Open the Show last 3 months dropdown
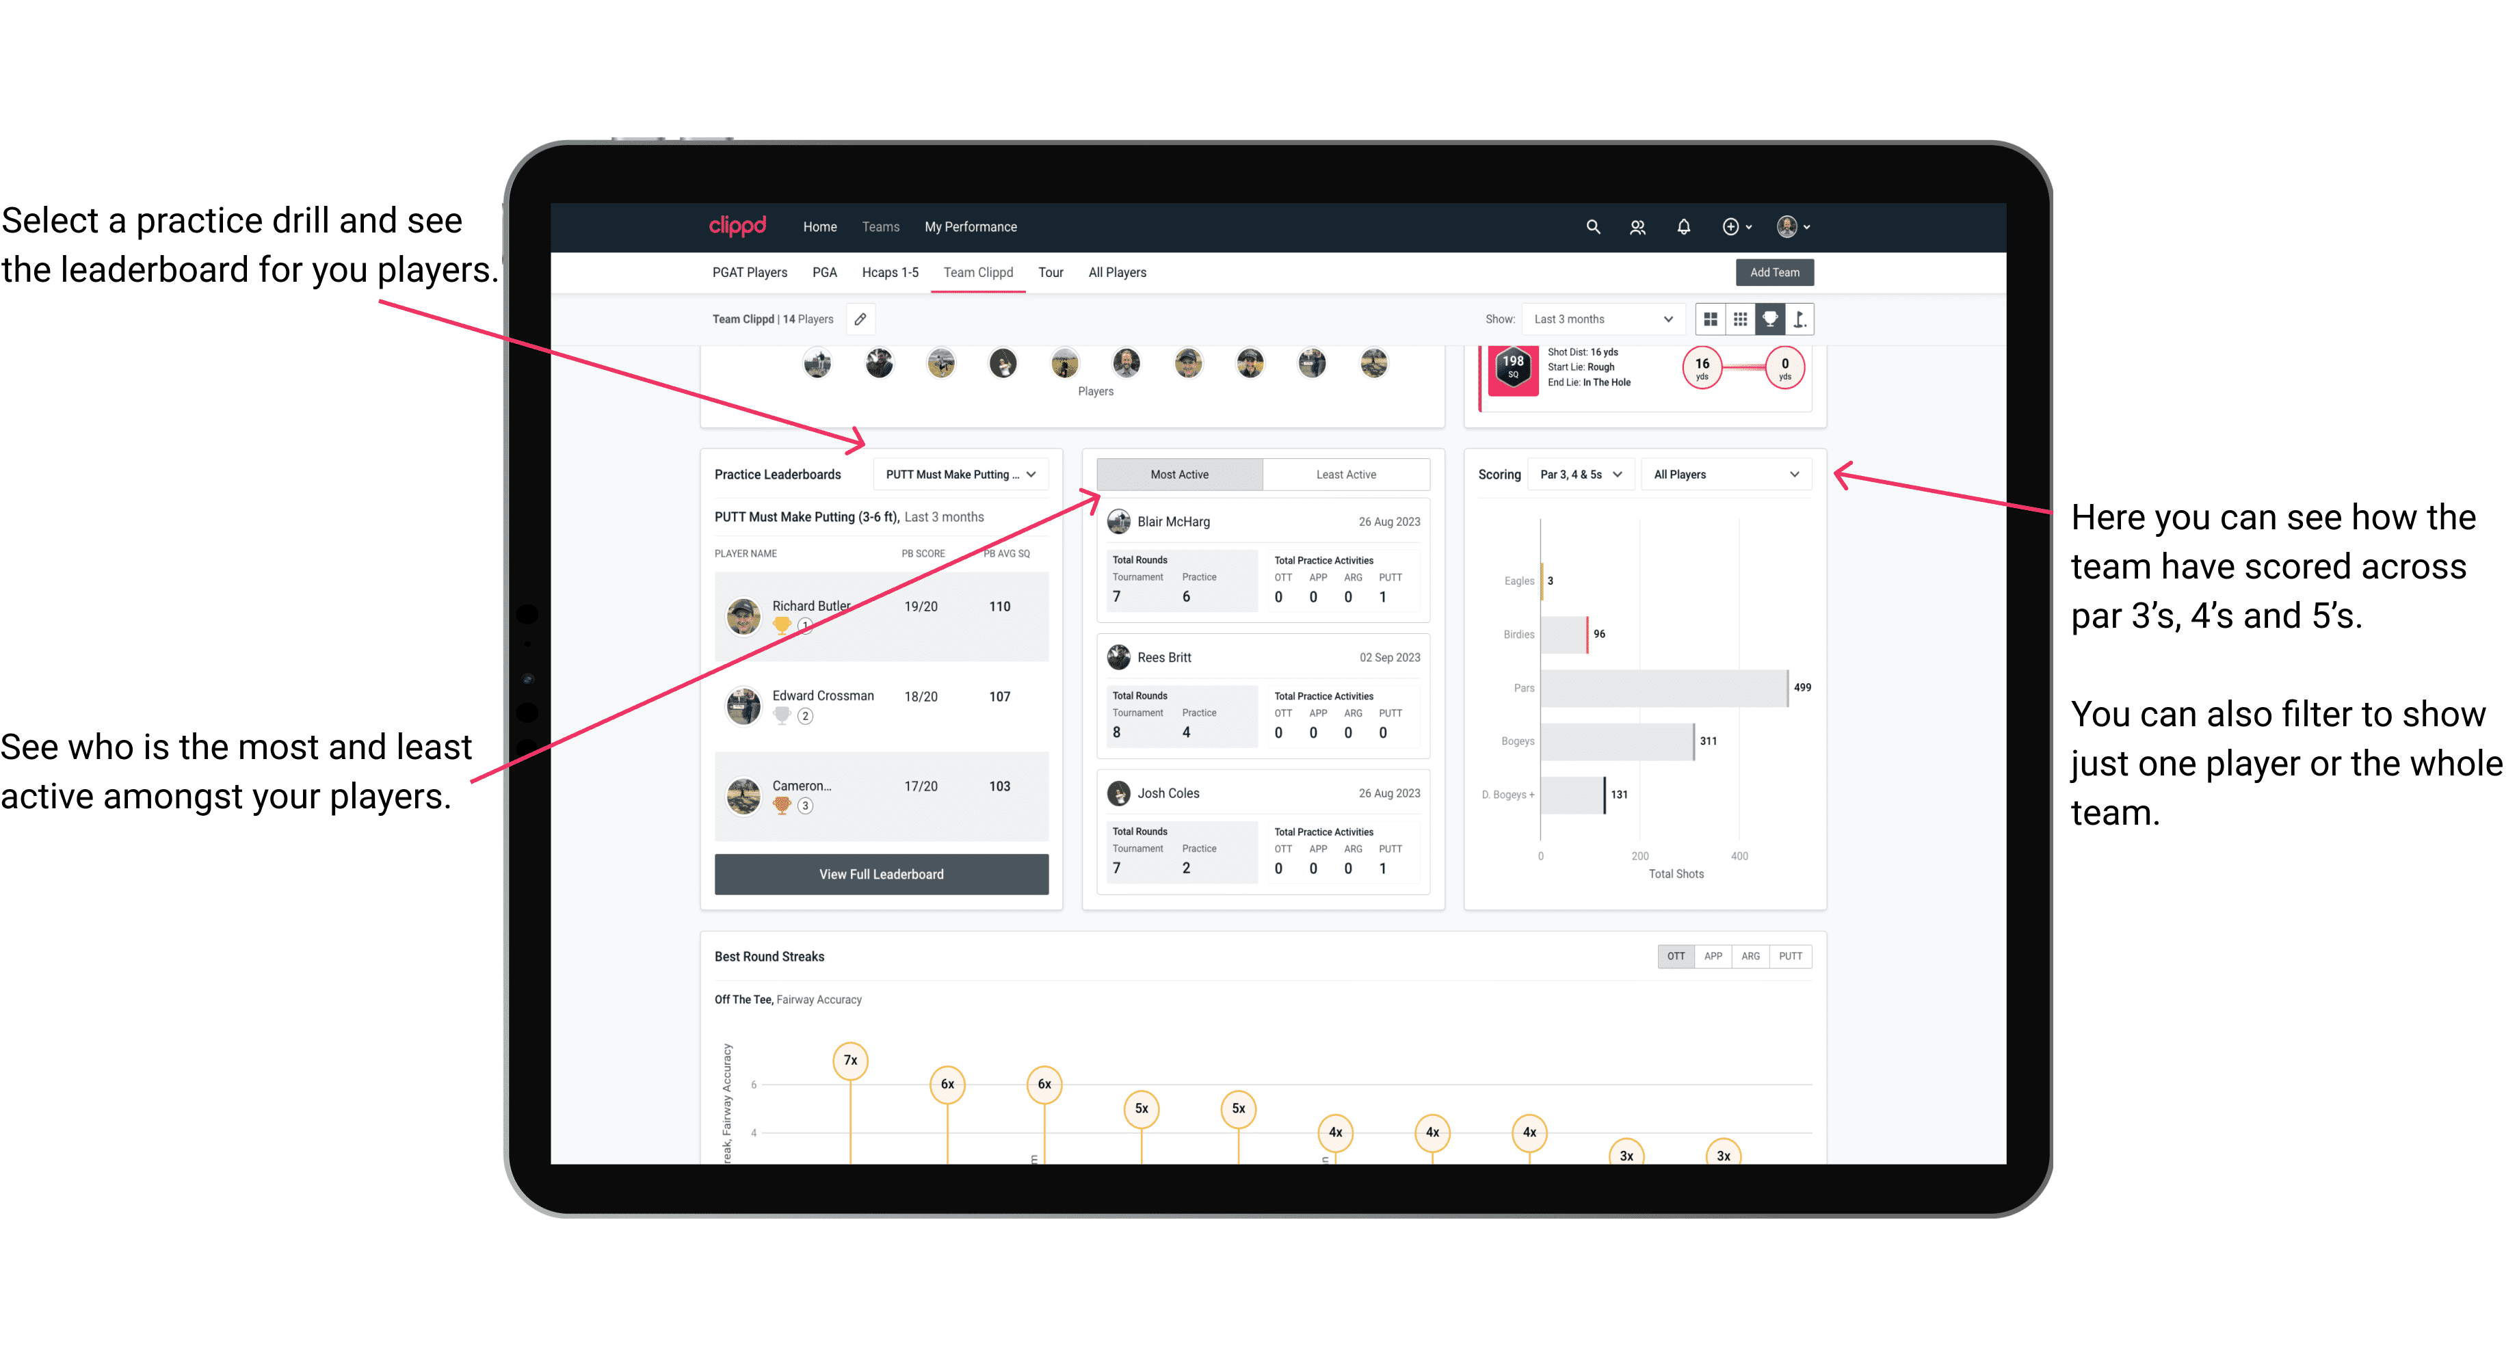Viewport: 2517px width, 1354px height. coord(1602,319)
